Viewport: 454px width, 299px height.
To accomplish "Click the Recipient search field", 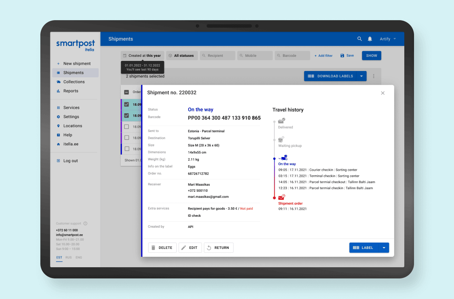I will pos(217,56).
